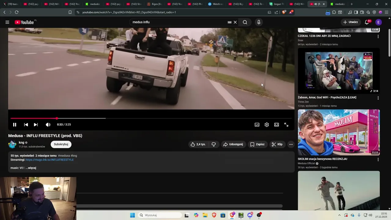391x220 pixels.
Task: Open options menu for PsychoZAZA video
Action: click(378, 98)
